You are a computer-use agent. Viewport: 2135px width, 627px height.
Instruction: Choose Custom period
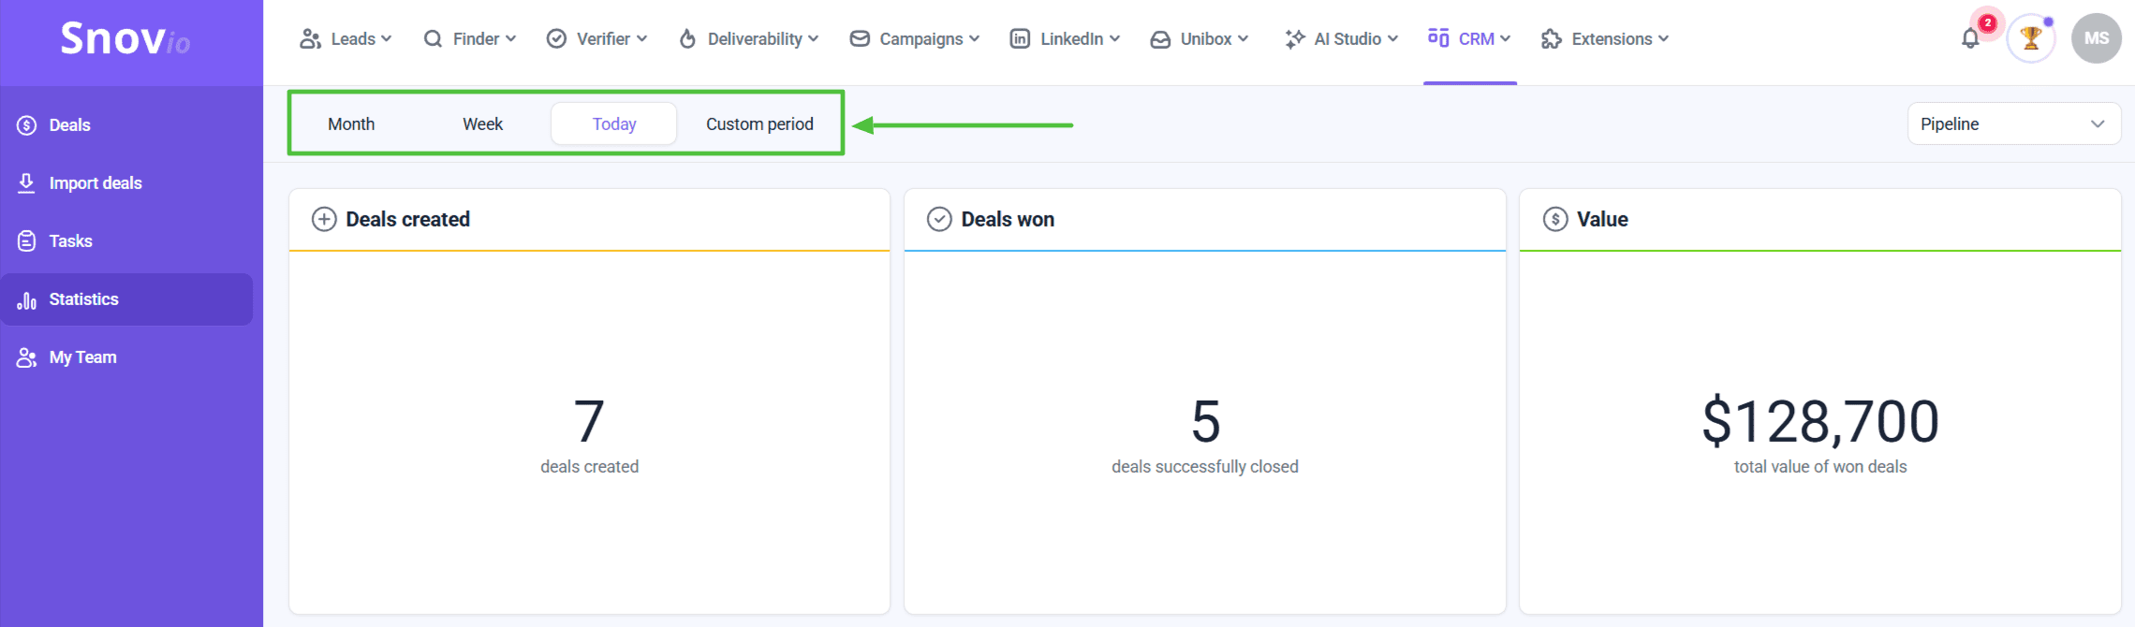pos(759,124)
